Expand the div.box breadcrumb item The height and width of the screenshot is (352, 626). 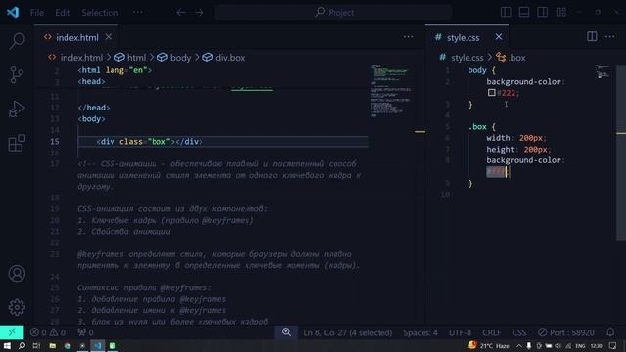224,58
